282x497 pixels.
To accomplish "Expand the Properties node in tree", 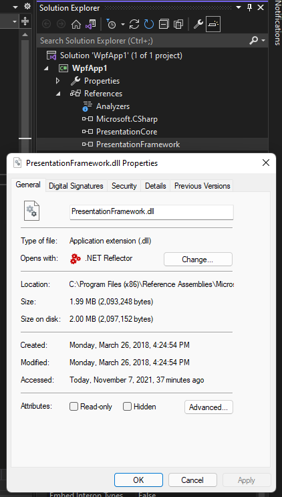I will pyautogui.click(x=58, y=81).
